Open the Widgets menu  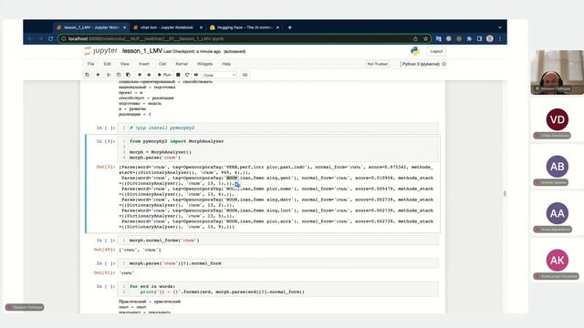coord(204,64)
